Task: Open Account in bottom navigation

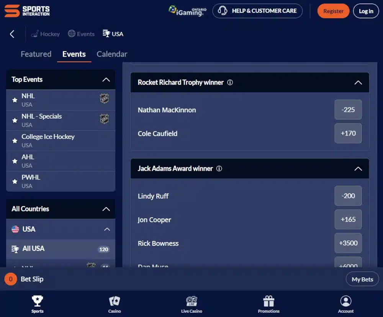Action: (345, 304)
